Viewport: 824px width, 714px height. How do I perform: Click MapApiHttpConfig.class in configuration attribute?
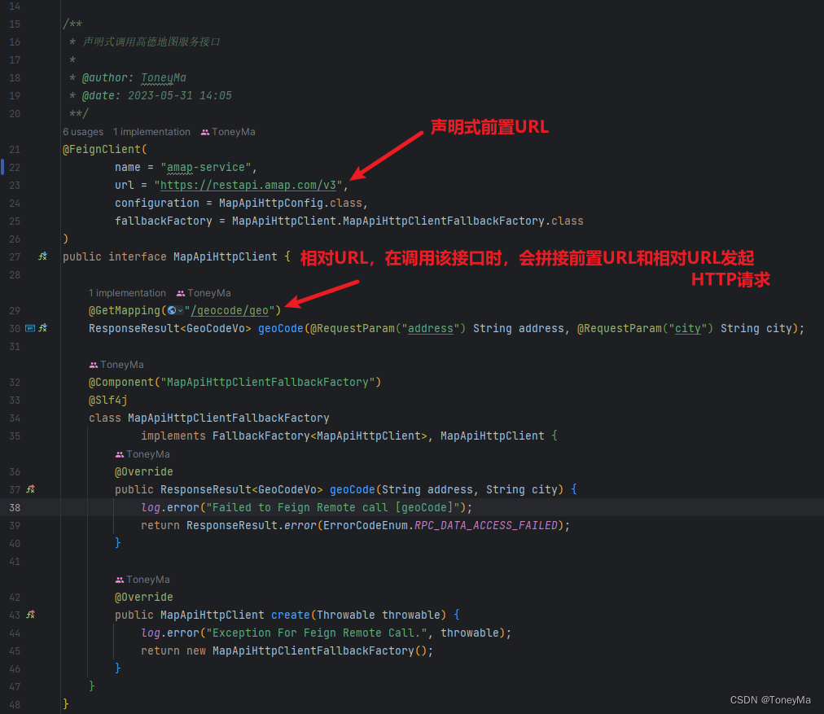tap(291, 204)
